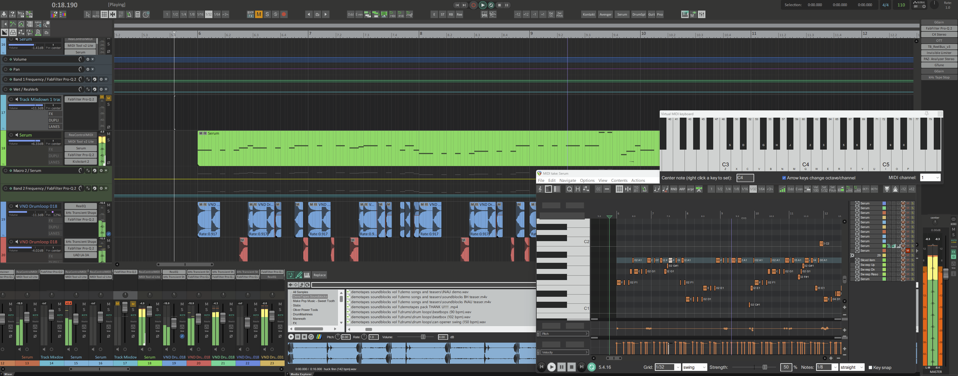
Task: Click the cursor arrow tool icon
Action: pos(88,14)
